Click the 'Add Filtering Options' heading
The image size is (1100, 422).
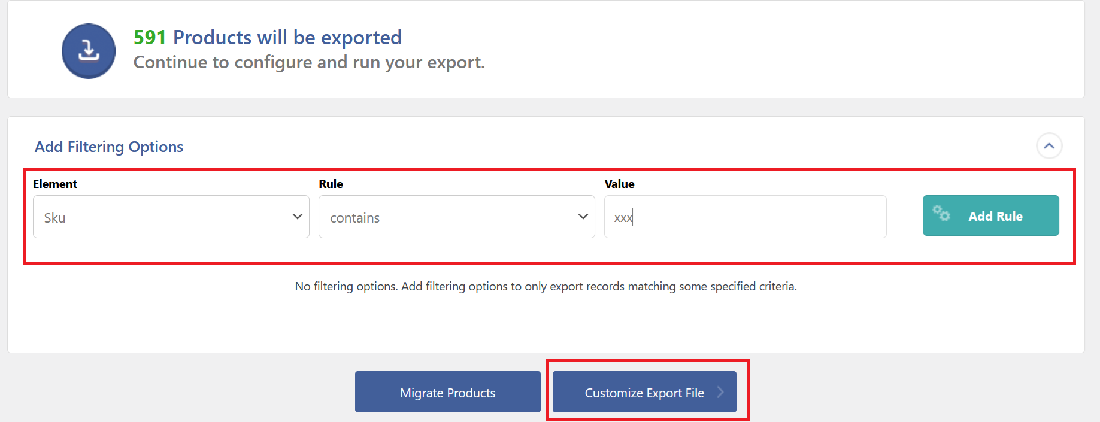point(109,147)
